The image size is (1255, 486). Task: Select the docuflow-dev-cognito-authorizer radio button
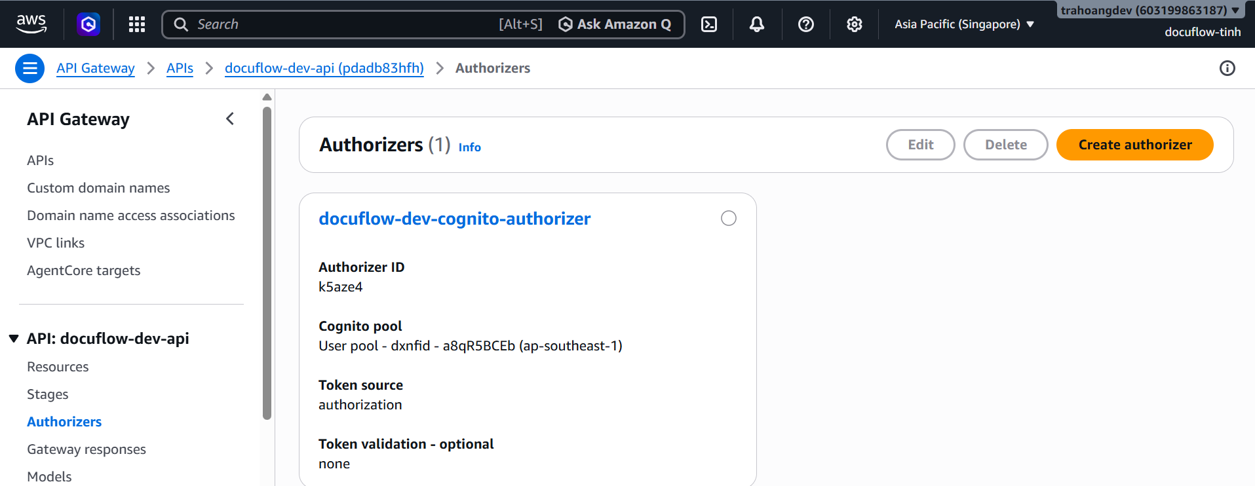729,218
